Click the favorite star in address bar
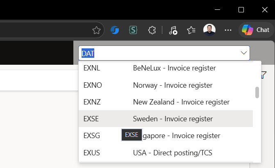Viewport: 275px width, 168px height. pos(96,30)
